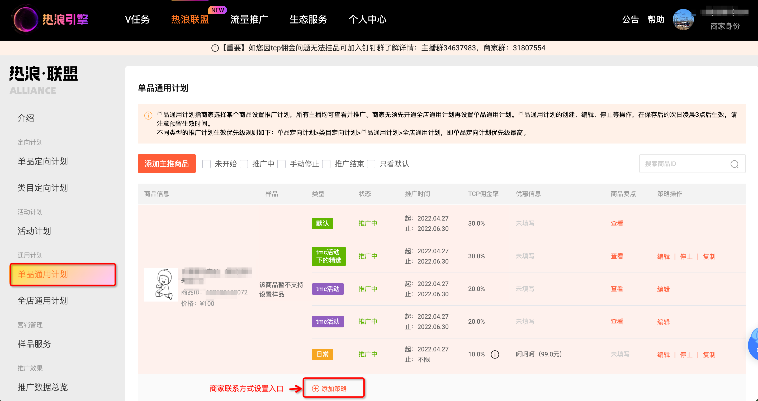This screenshot has height=401, width=758.
Task: Click the tmc活动下的精选 type tag
Action: tap(329, 256)
